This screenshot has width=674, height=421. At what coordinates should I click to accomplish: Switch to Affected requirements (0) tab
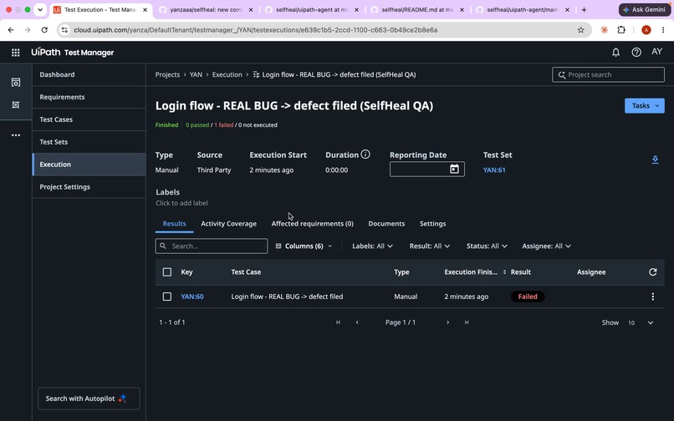point(313,224)
